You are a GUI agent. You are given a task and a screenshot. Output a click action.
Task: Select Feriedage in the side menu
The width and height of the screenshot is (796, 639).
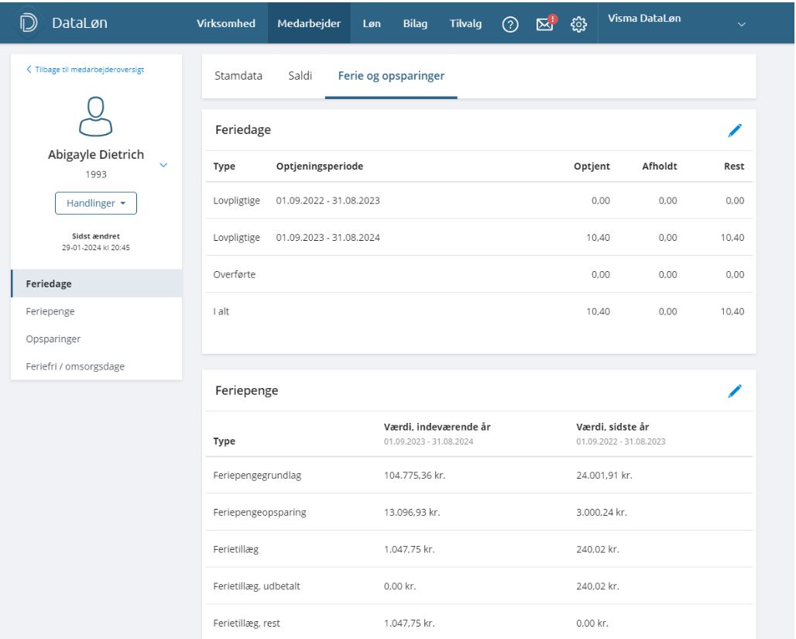click(x=97, y=283)
